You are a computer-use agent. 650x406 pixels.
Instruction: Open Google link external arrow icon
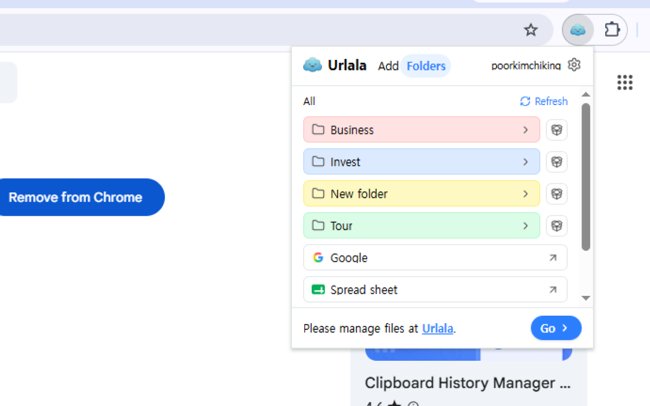coord(552,258)
